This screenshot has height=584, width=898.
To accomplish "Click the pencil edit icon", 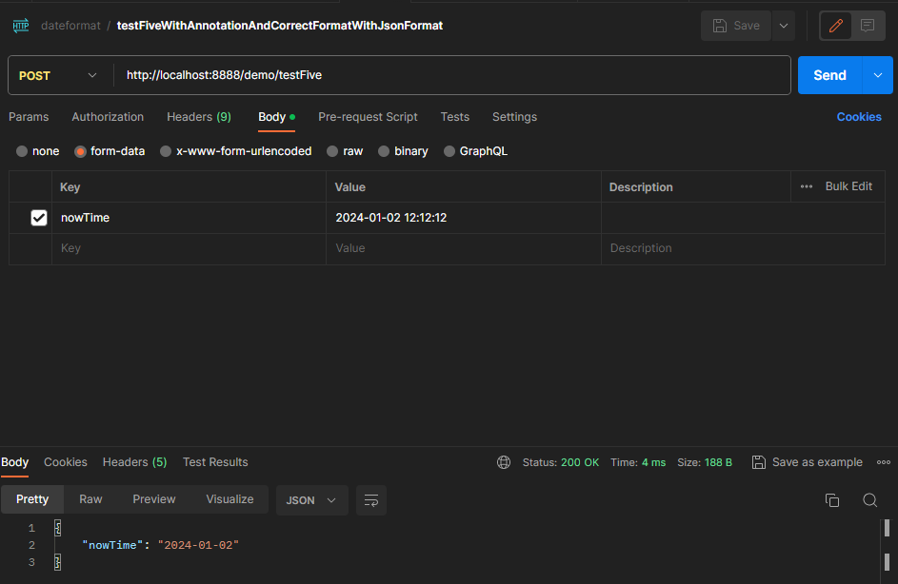I will click(x=836, y=26).
